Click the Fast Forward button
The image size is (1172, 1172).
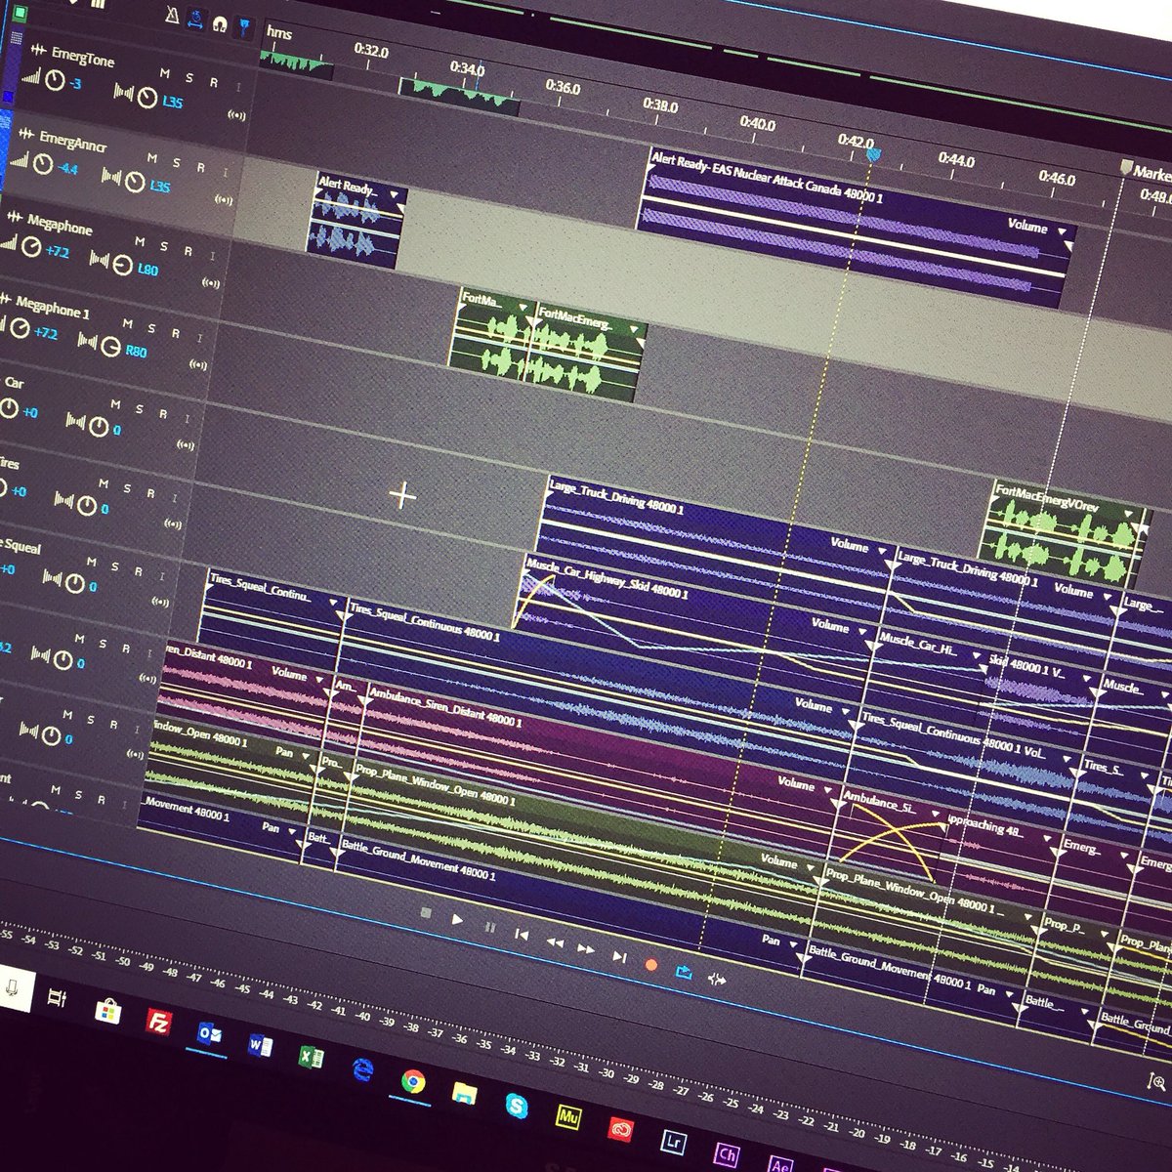pyautogui.click(x=586, y=948)
